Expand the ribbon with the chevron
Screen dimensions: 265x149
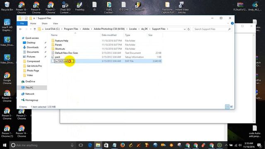pyautogui.click(x=228, y=23)
